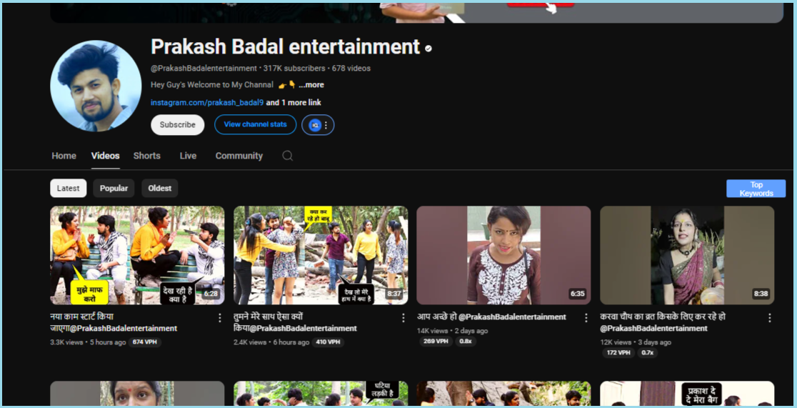Screen dimensions: 797x408
Task: Play the 6:28 duration video thumbnail
Action: click(x=137, y=255)
